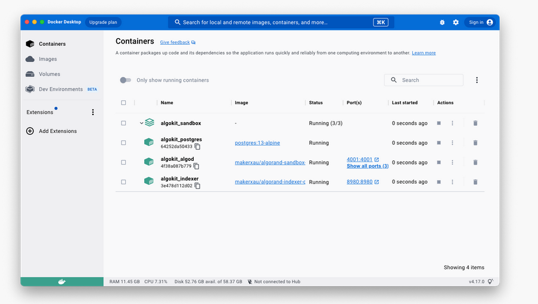Open the settings gear icon
Viewport: 538px width, 304px height.
pos(456,22)
